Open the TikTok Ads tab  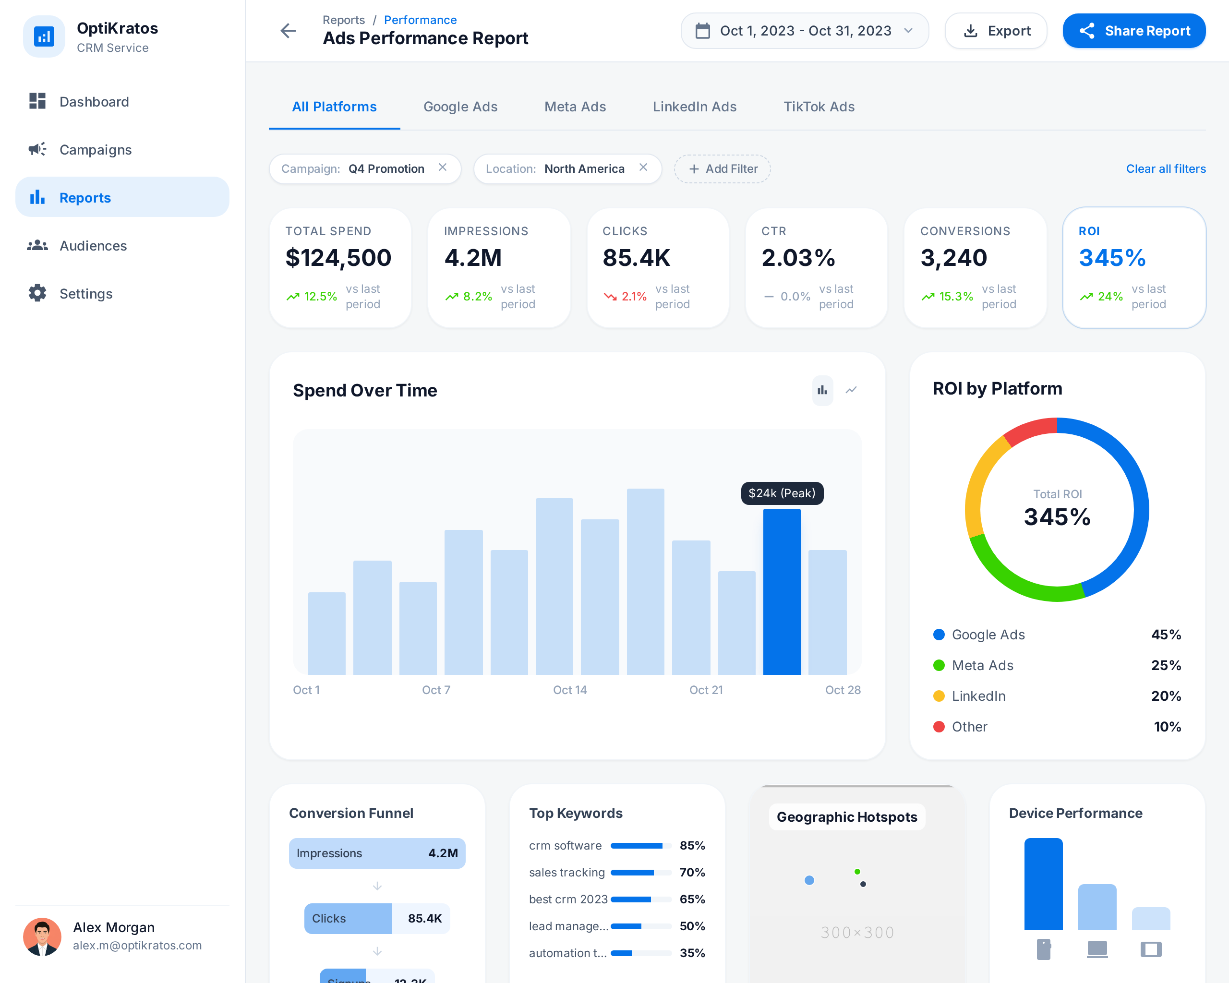(819, 107)
